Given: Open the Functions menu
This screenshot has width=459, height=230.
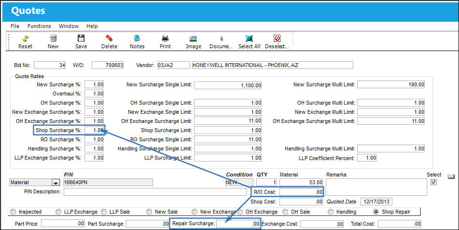Looking at the screenshot, I should (x=39, y=26).
